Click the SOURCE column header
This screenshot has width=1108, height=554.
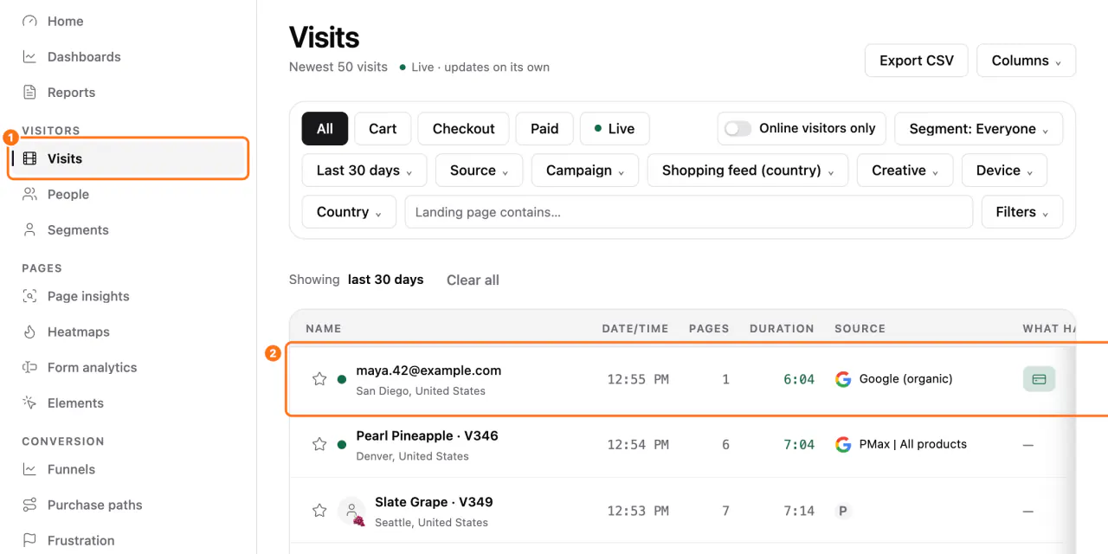click(860, 329)
